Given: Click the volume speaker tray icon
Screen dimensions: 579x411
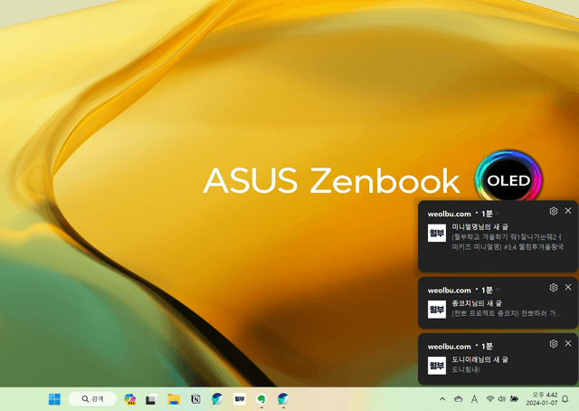Looking at the screenshot, I should tap(501, 399).
